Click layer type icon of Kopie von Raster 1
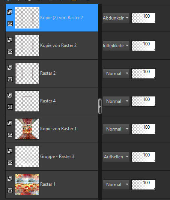 pyautogui.click(x=10, y=123)
